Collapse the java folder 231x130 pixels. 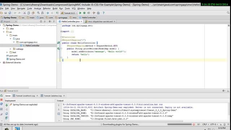[10, 39]
